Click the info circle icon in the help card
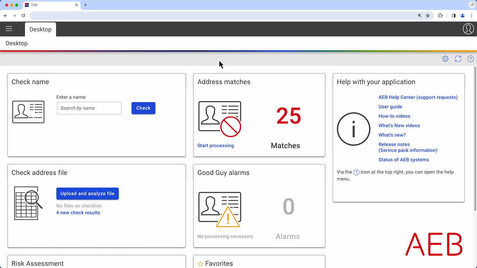This screenshot has width=477, height=268. (x=354, y=129)
